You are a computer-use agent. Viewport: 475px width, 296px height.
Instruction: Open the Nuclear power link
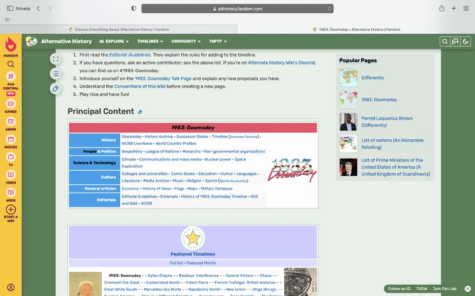218,159
